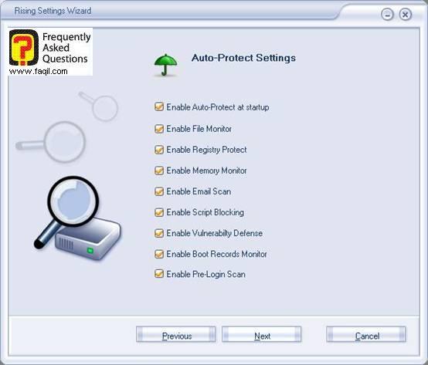
Task: Cancel the settings wizard
Action: (366, 334)
